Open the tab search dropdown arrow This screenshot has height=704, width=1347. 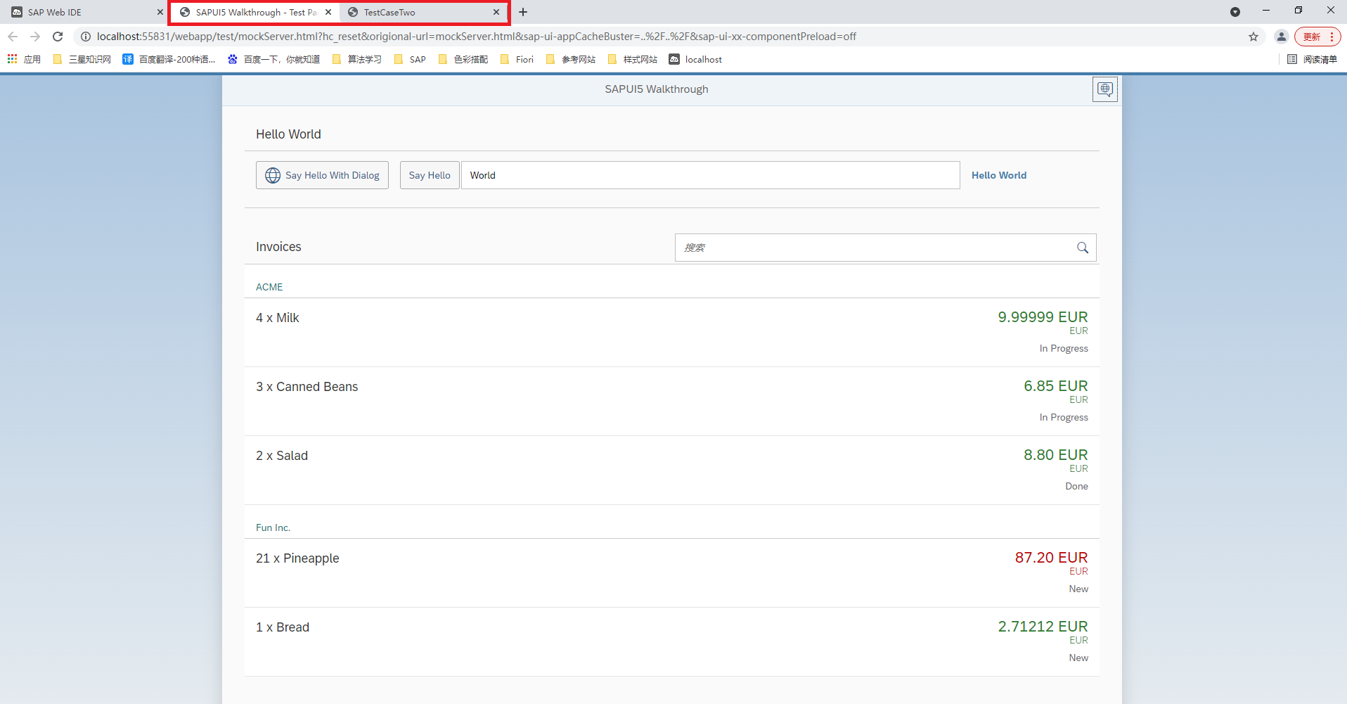pos(1235,12)
